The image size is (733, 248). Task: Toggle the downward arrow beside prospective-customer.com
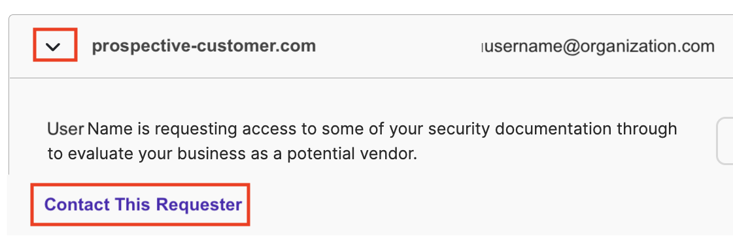(x=54, y=46)
